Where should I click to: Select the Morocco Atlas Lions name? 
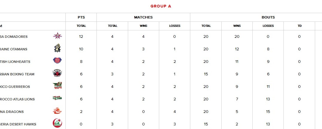pyautogui.click(x=17, y=99)
